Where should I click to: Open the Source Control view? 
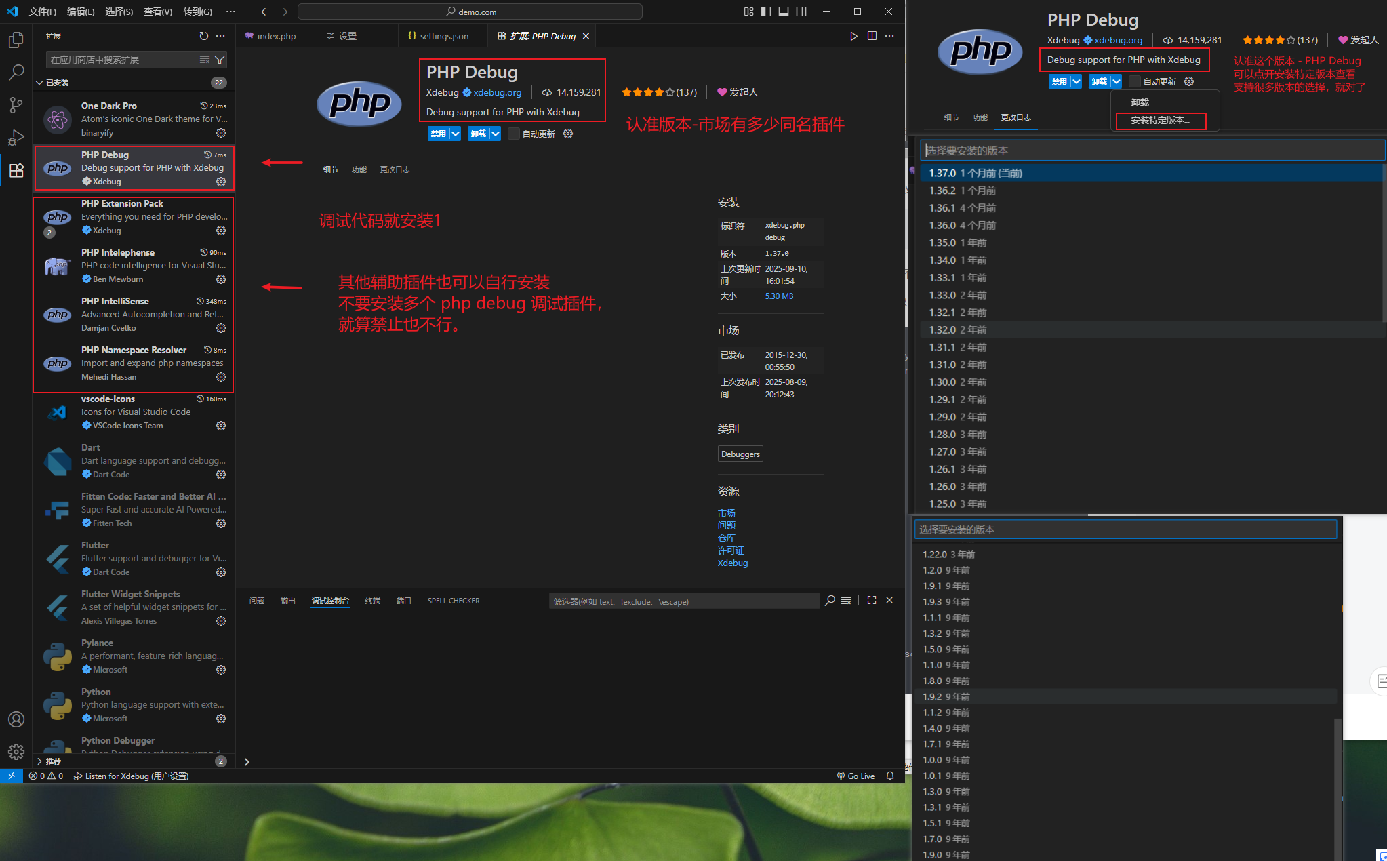pos(16,104)
